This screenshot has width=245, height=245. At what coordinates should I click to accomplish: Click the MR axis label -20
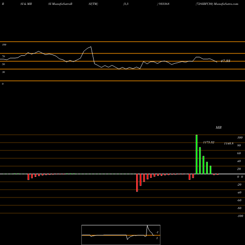tap(239, 185)
